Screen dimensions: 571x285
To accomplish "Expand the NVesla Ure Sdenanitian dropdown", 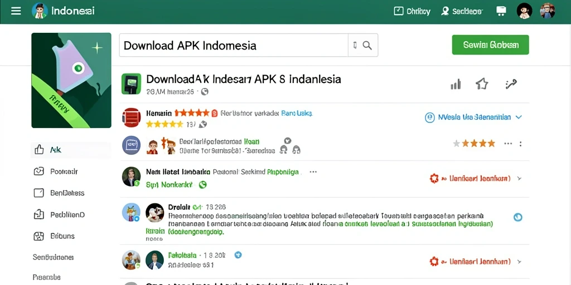I will (x=473, y=117).
